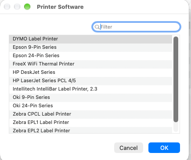Click the green zoom window button
Screen dimensions: 191x160
(27, 7)
